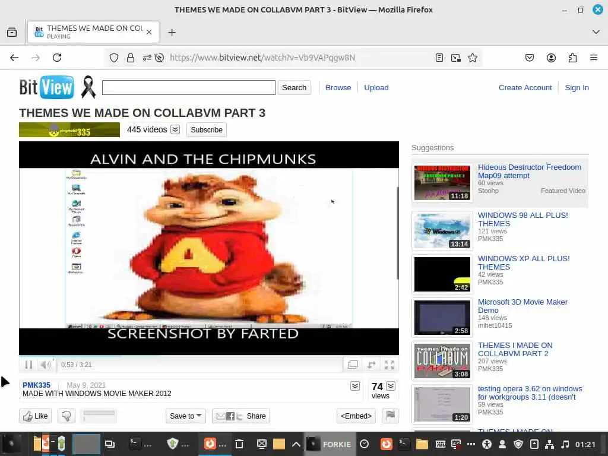Open the extensions puzzle icon
The height and width of the screenshot is (456, 608).
572,58
